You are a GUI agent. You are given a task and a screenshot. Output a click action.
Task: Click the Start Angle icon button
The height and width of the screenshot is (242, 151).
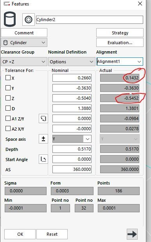tap(43, 159)
